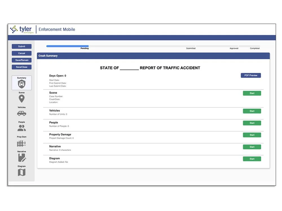282x211 pixels.
Task: Save and remain on this page
Action: [21, 60]
